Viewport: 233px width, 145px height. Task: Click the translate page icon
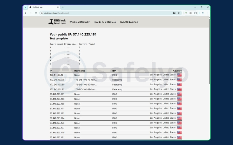[x=174, y=13]
